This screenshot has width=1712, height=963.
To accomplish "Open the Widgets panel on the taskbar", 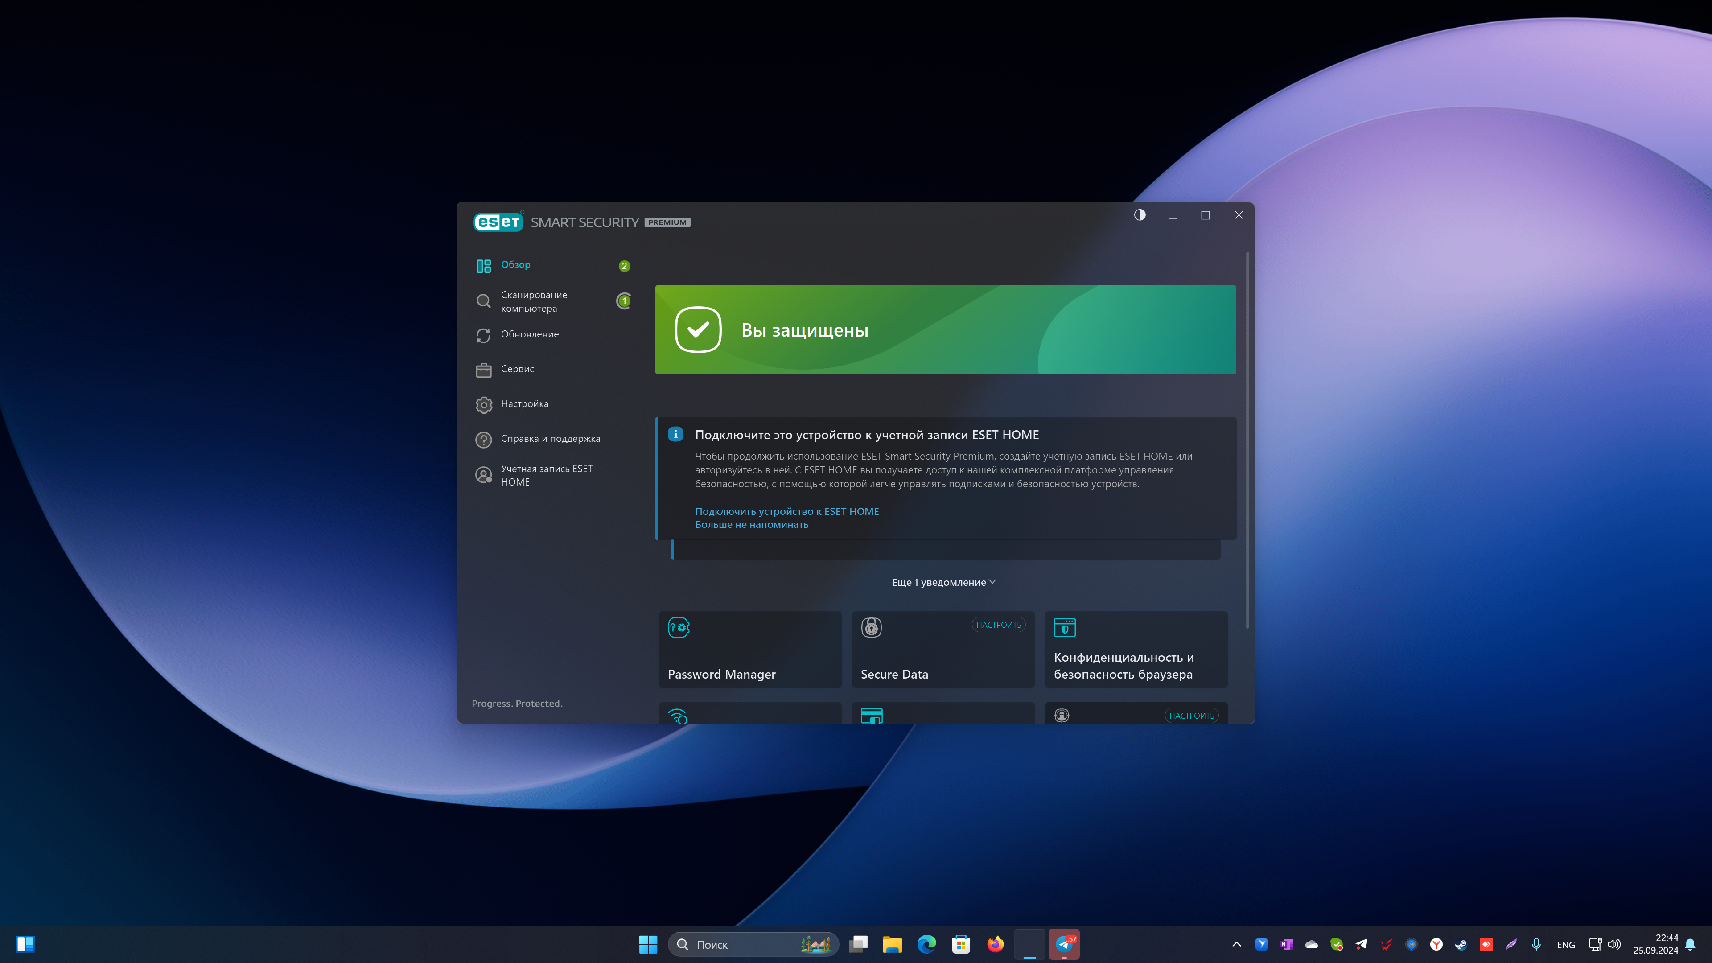I will [x=25, y=944].
